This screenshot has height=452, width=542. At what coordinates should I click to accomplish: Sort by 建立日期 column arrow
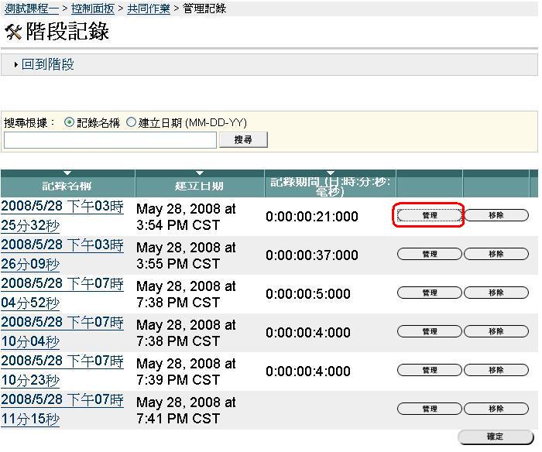[x=199, y=173]
